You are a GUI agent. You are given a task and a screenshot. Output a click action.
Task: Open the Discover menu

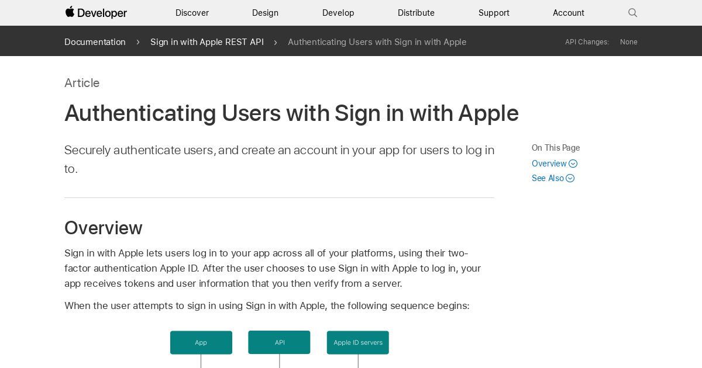point(192,13)
